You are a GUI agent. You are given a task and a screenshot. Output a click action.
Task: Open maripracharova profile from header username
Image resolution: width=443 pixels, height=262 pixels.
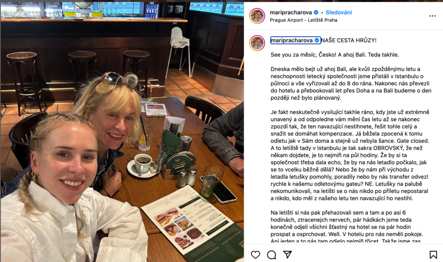291,13
